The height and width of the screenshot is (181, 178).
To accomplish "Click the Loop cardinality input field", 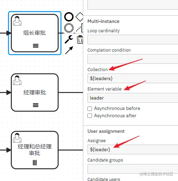I will (133, 40).
